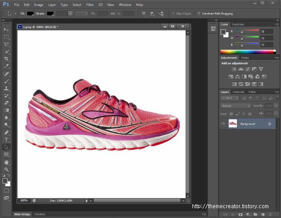
Task: Select the Rectangle shape tool
Action: (6, 155)
